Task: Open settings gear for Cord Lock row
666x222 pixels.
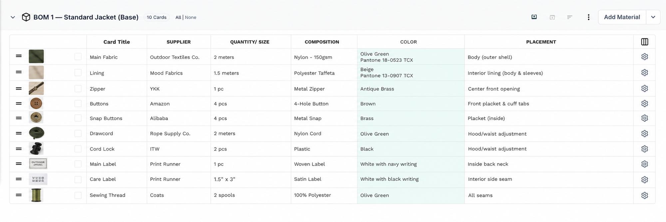Action: (x=645, y=149)
